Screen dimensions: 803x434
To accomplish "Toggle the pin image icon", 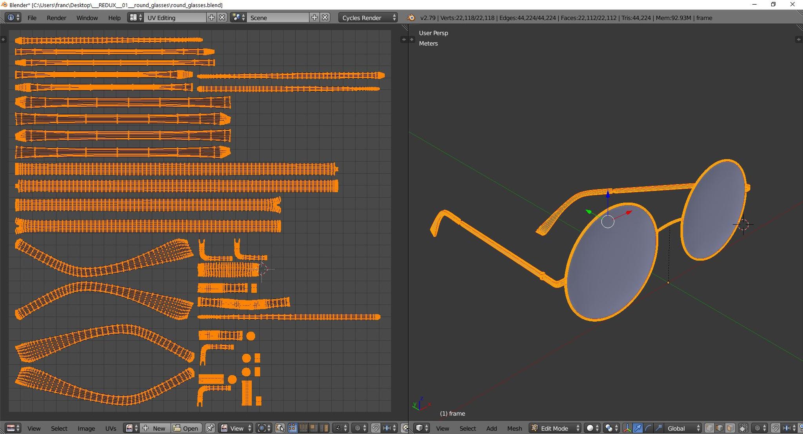I will (x=210, y=428).
